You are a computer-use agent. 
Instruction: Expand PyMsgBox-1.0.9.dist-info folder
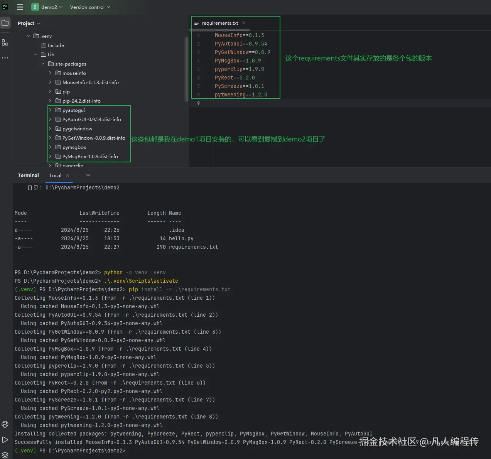pyautogui.click(x=50, y=156)
